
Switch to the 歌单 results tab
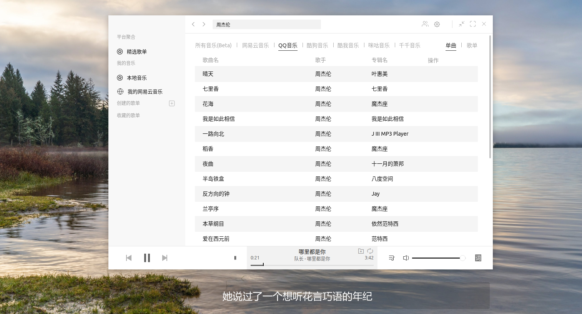pyautogui.click(x=472, y=45)
